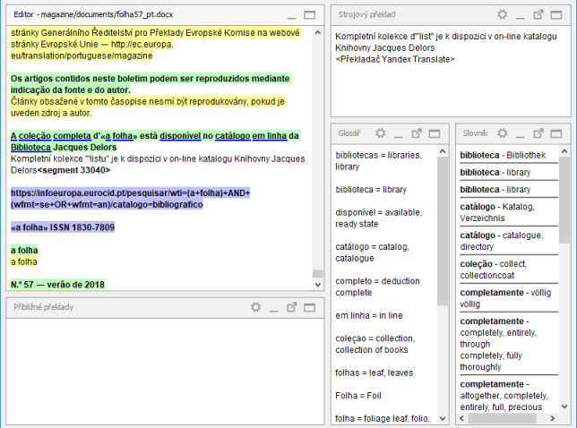The width and height of the screenshot is (577, 428).
Task: Click Editor scrollbar up arrow
Action: pyautogui.click(x=318, y=32)
